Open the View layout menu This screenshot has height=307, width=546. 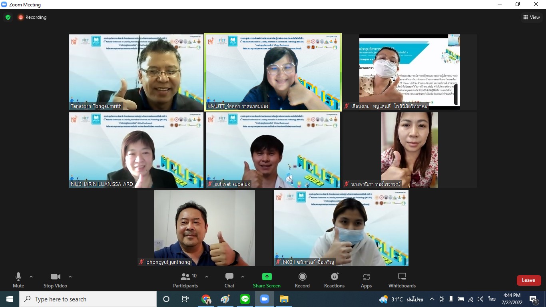[x=532, y=17]
